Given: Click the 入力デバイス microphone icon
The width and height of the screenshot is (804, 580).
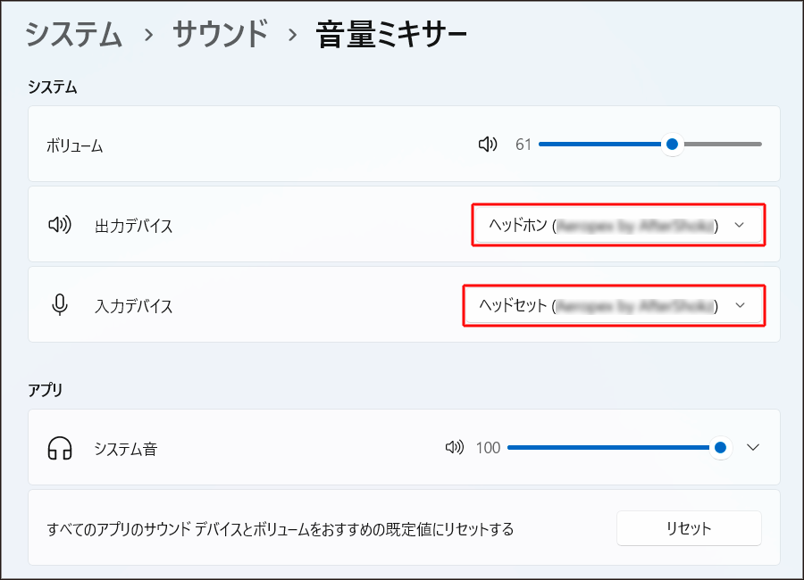Looking at the screenshot, I should coord(60,305).
